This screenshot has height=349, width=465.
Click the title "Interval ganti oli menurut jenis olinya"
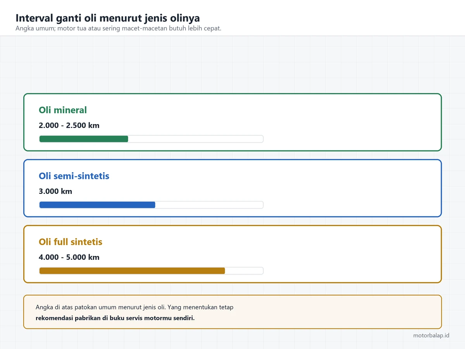108,18
